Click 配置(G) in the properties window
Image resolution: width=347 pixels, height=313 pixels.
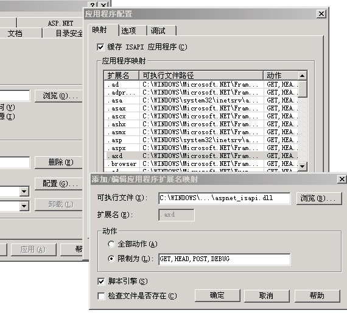(x=58, y=184)
